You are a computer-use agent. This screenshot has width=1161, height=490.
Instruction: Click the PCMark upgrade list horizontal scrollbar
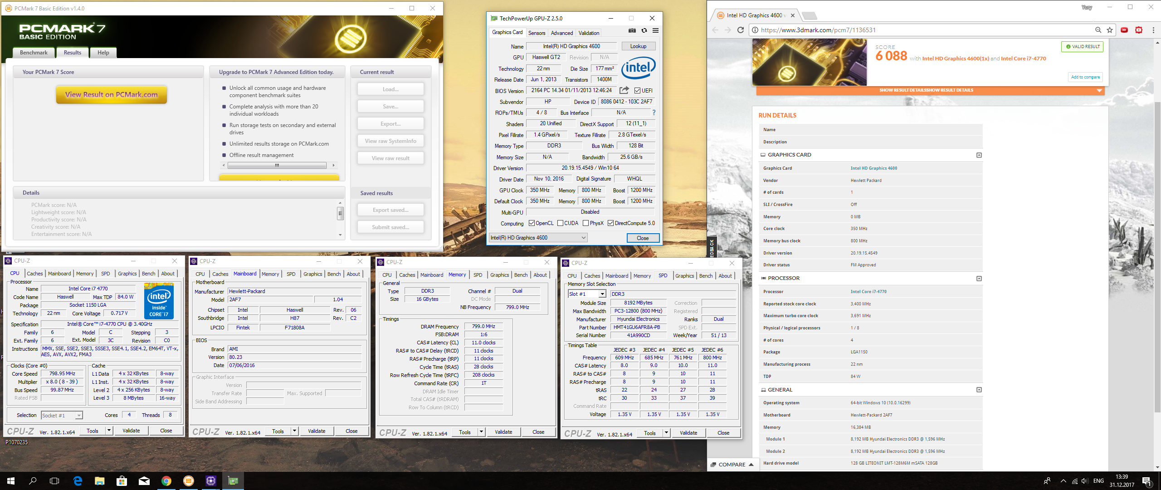tap(277, 166)
